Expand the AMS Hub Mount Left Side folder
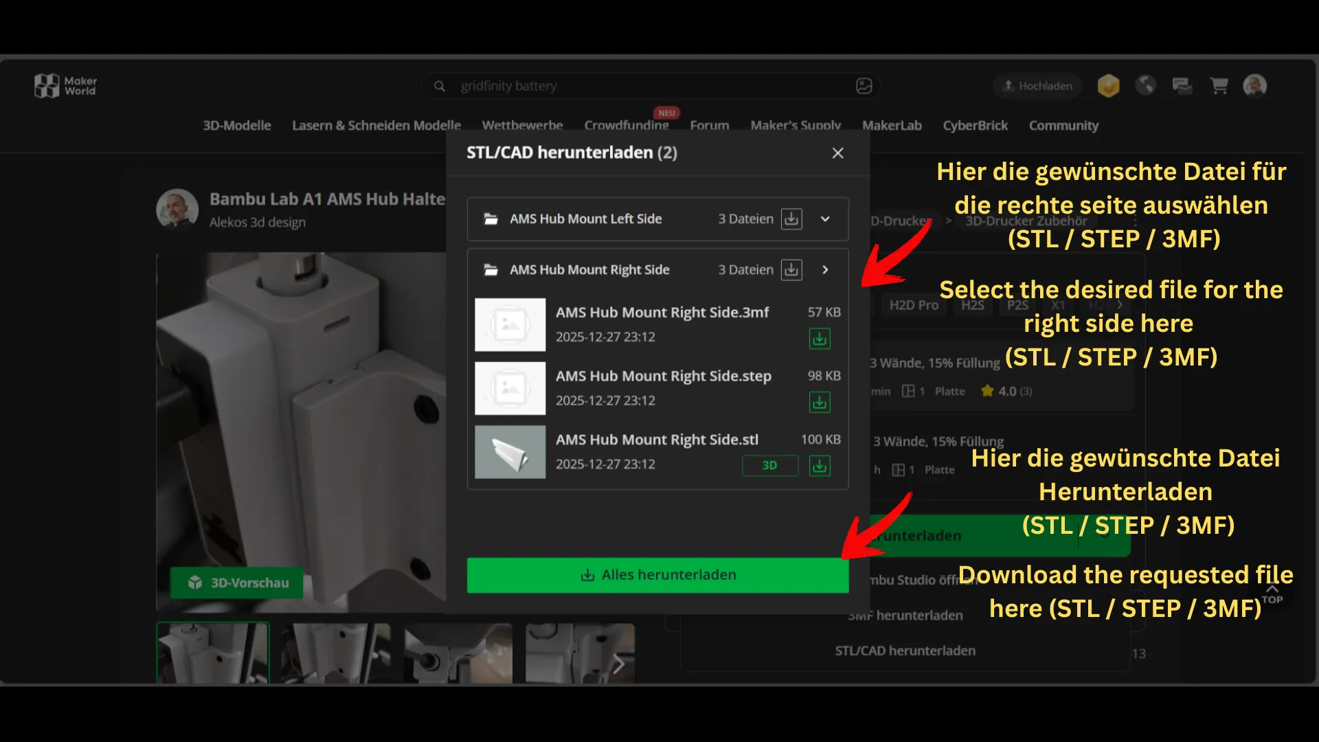The width and height of the screenshot is (1319, 742). [x=825, y=219]
